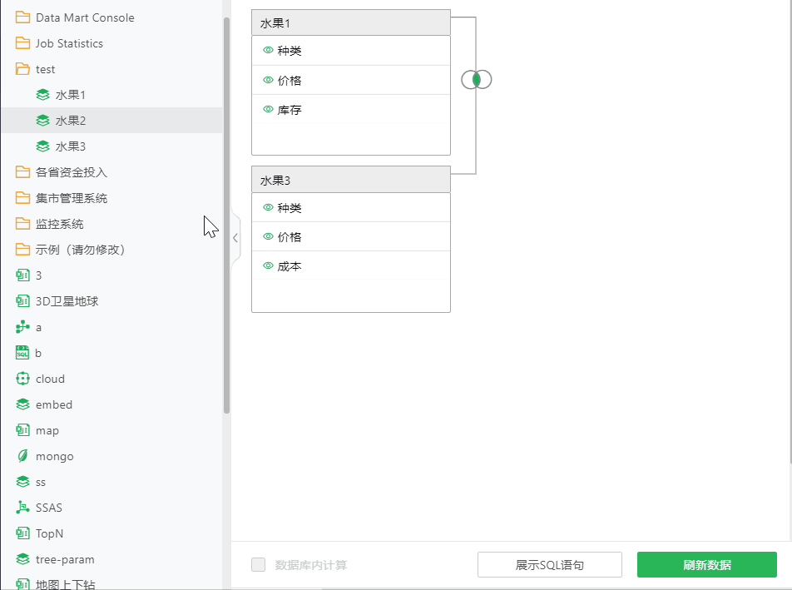Collapse the test folder

pos(22,69)
